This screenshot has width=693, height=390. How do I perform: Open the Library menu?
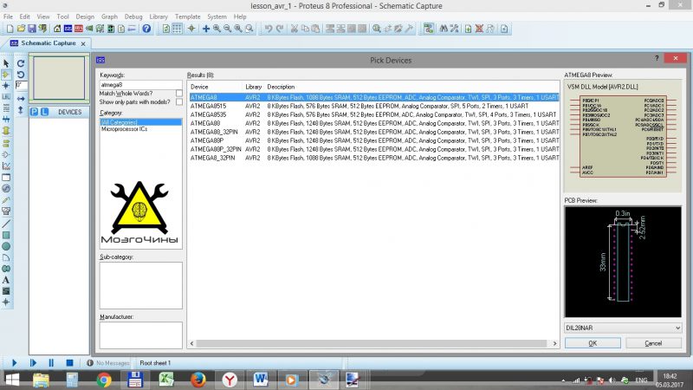tap(159, 16)
